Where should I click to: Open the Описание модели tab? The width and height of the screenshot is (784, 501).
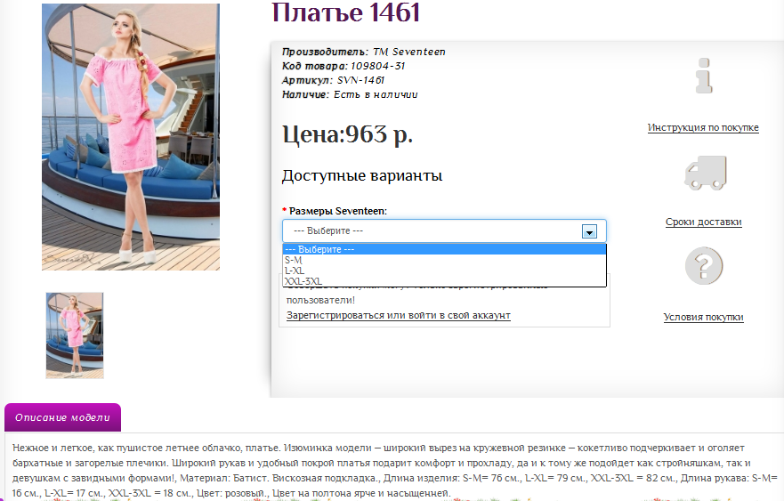click(62, 417)
